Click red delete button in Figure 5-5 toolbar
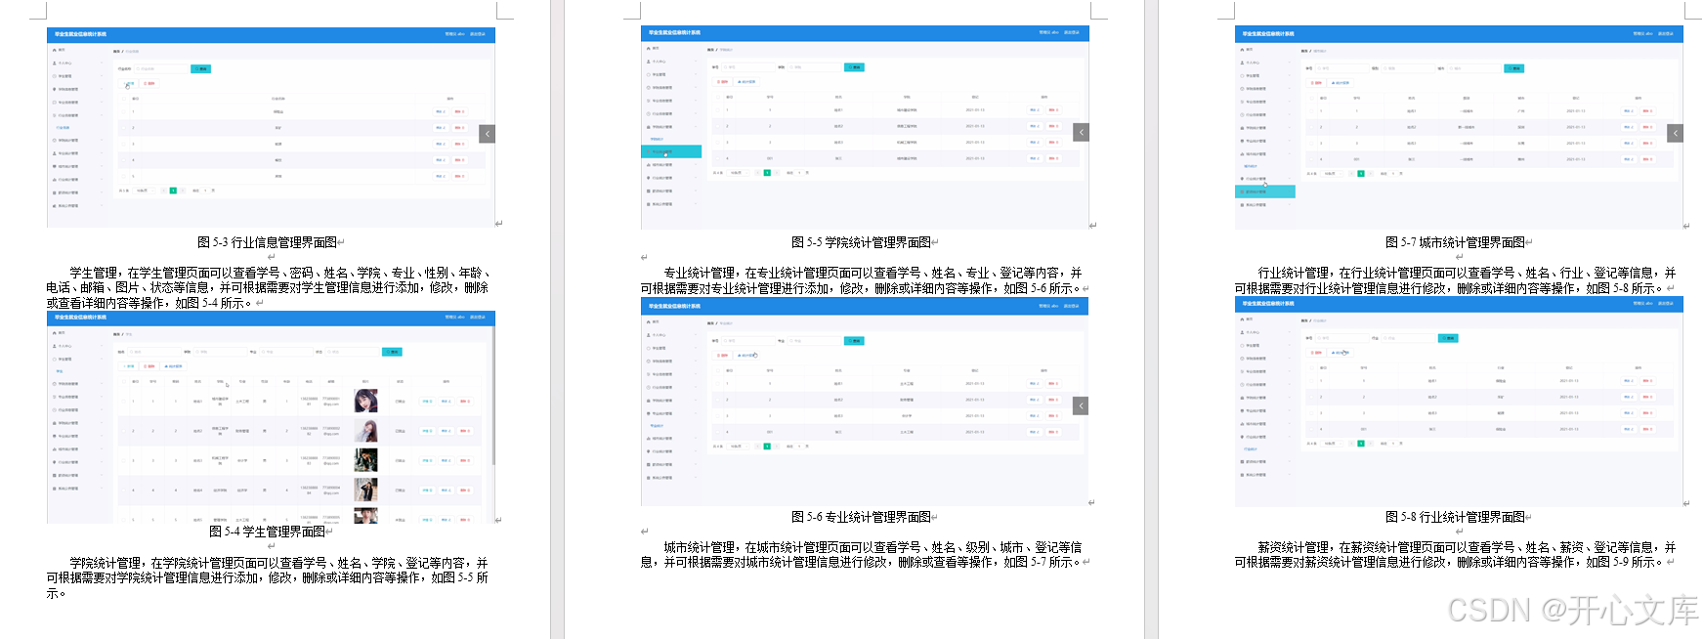 [723, 82]
